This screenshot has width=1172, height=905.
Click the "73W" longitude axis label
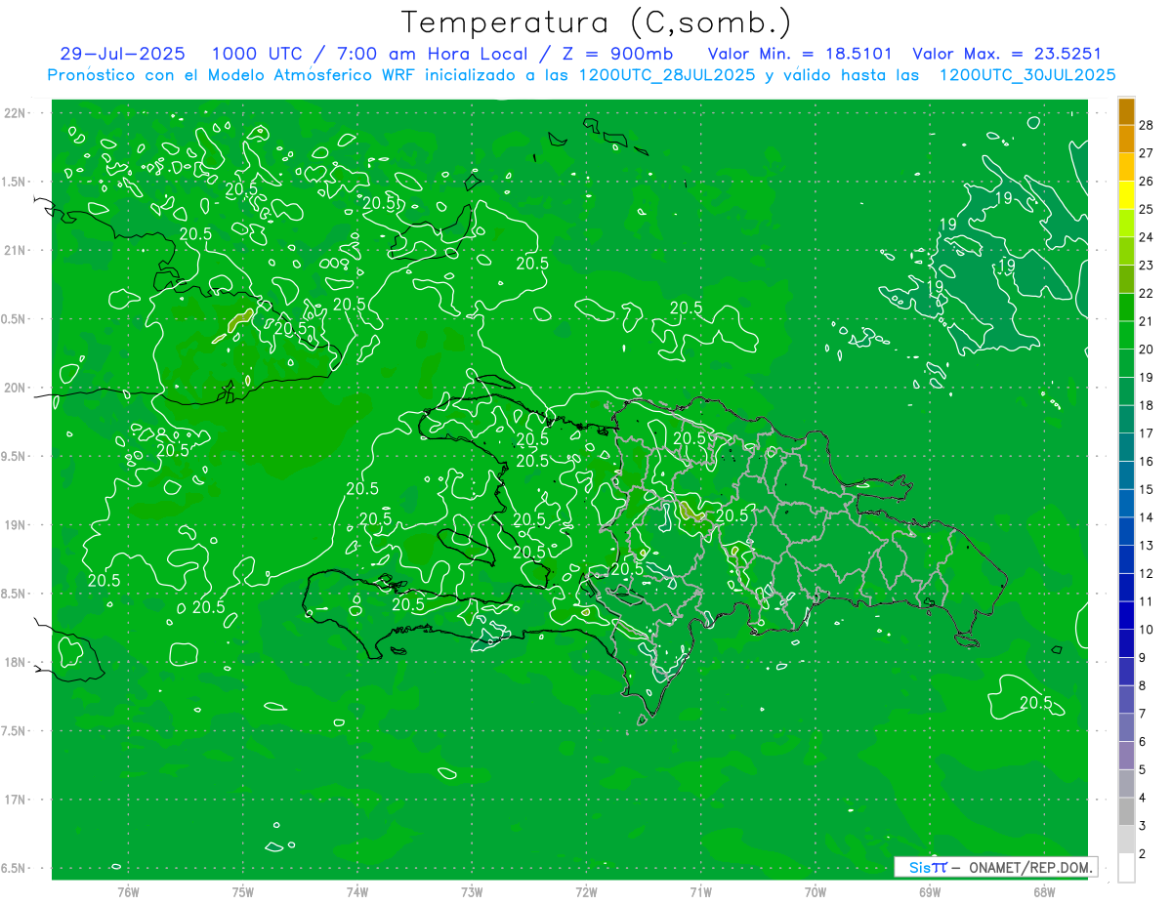click(472, 890)
